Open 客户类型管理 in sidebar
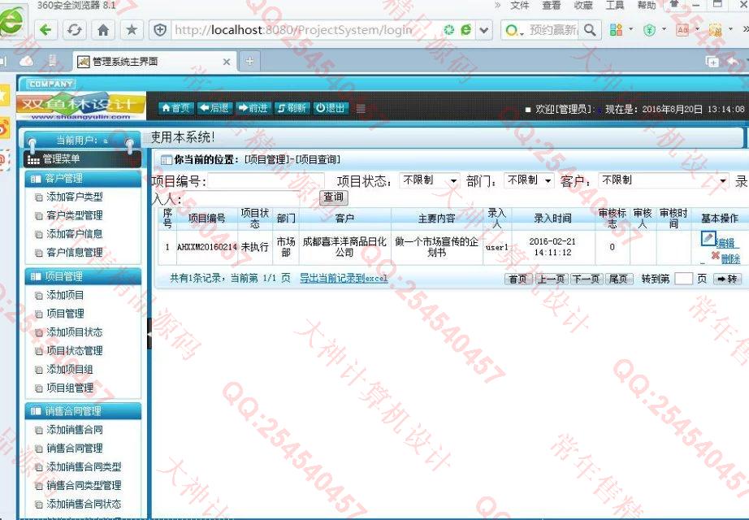This screenshot has height=520, width=749. pyautogui.click(x=74, y=215)
